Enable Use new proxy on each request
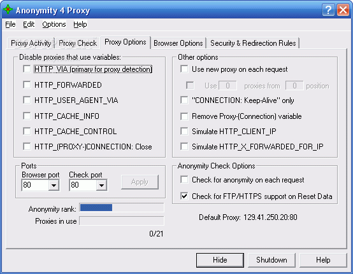The width and height of the screenshot is (353, 274). coord(184,69)
